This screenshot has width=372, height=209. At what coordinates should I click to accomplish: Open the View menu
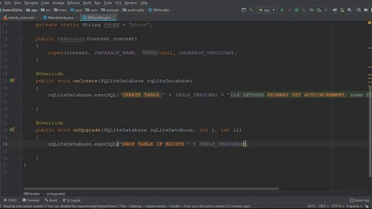(17, 3)
